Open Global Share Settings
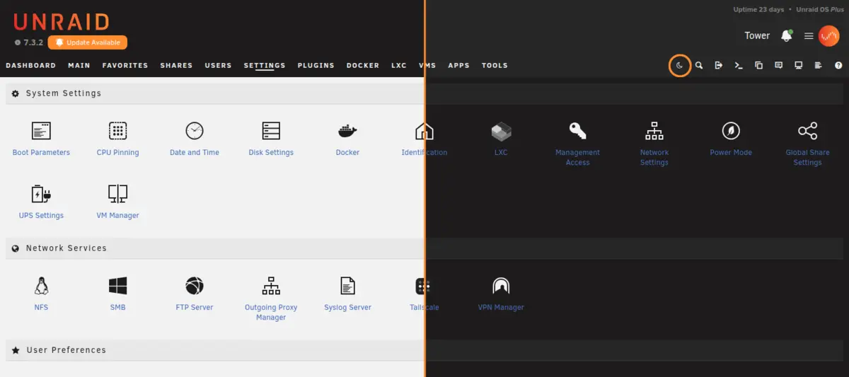The width and height of the screenshot is (849, 377). (807, 144)
